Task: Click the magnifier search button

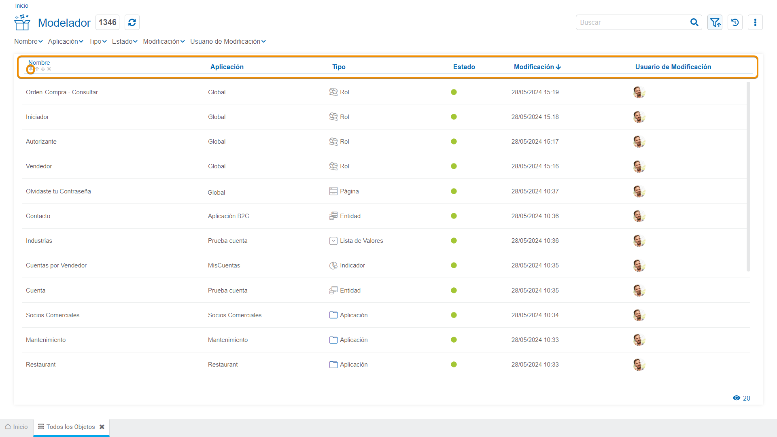Action: [x=694, y=22]
